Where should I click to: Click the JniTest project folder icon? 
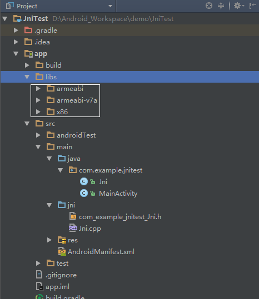(x=17, y=19)
